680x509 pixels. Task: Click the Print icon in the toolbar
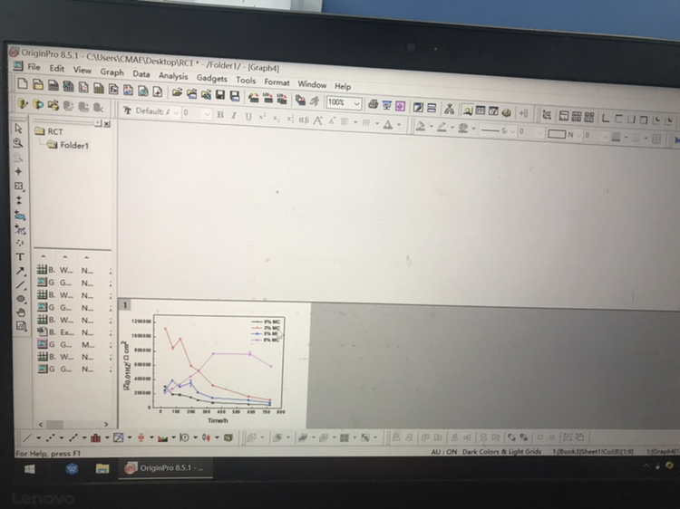coord(373,104)
